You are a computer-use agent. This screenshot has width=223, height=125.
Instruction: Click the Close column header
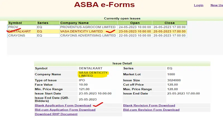[169, 23]
